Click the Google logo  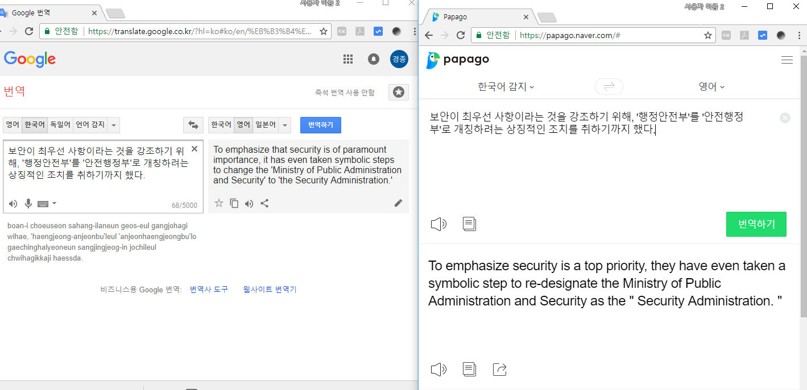pyautogui.click(x=30, y=59)
